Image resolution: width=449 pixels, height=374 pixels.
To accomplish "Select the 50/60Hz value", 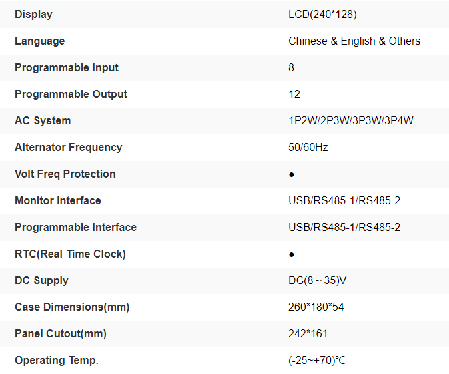I will pyautogui.click(x=308, y=147).
